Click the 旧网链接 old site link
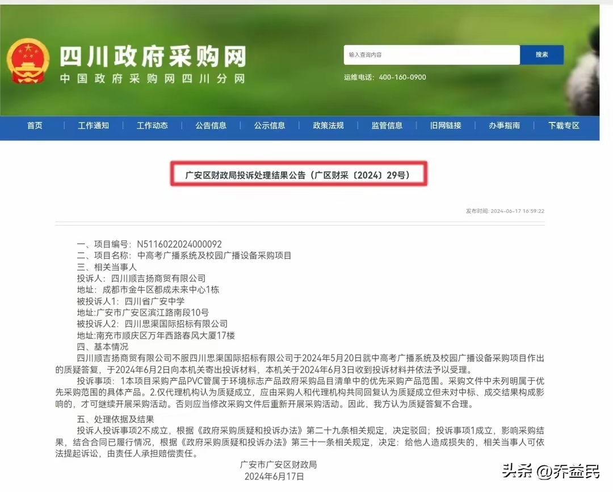 click(447, 126)
